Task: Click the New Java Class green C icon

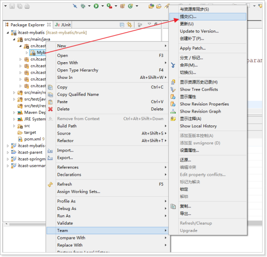Action: point(130,6)
